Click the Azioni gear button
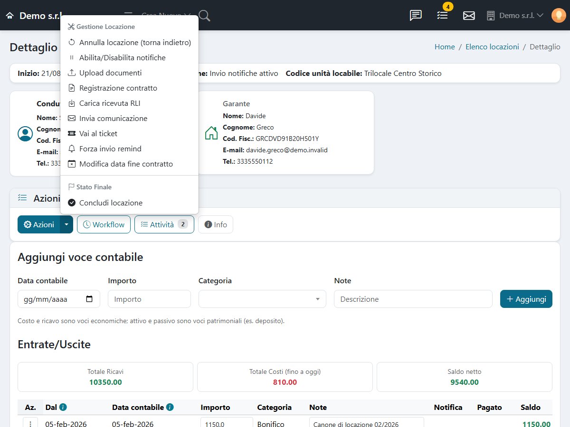 pyautogui.click(x=39, y=224)
